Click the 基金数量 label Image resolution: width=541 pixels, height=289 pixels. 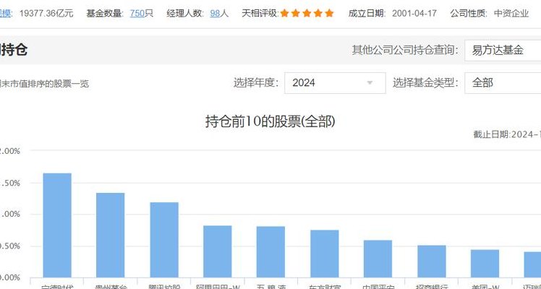pos(105,14)
